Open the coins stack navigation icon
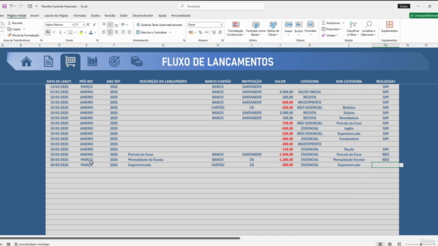Image resolution: width=438 pixels, height=246 pixels. pos(137,61)
